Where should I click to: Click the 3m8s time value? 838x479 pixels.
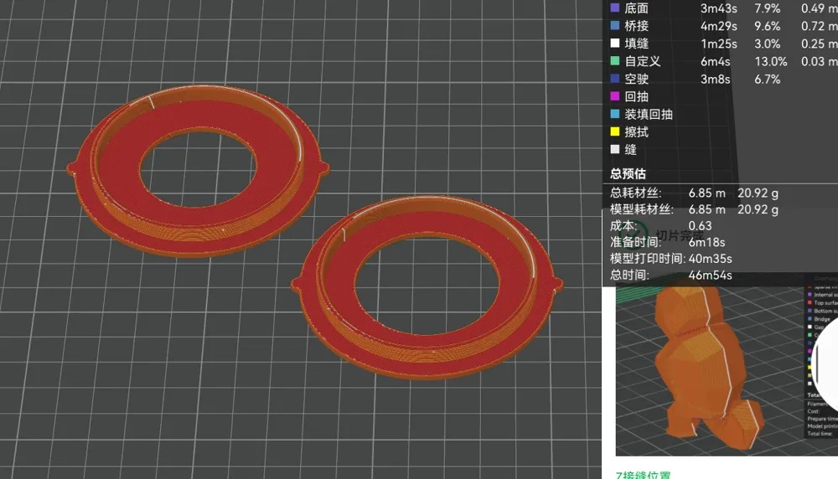click(716, 79)
